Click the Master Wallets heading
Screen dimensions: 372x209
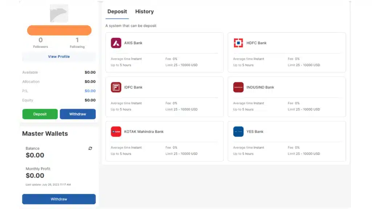pyautogui.click(x=45, y=134)
